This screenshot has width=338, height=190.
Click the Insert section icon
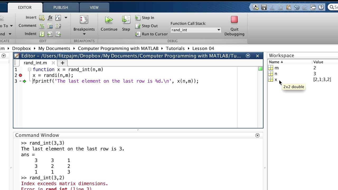click(x=42, y=18)
